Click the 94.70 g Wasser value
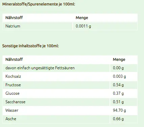This screenshot has height=127, width=144. click(119, 110)
